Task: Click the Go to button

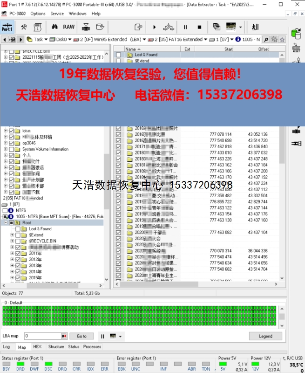Action: click(x=81, y=336)
